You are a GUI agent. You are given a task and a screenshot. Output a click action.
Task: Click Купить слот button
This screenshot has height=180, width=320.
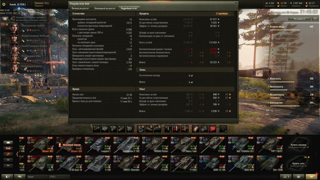[x=298, y=163]
